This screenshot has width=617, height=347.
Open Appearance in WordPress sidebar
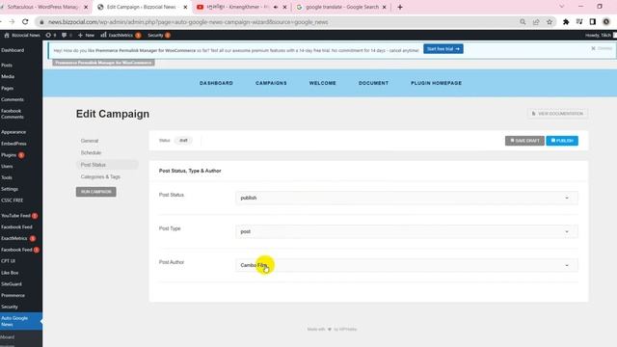13,132
